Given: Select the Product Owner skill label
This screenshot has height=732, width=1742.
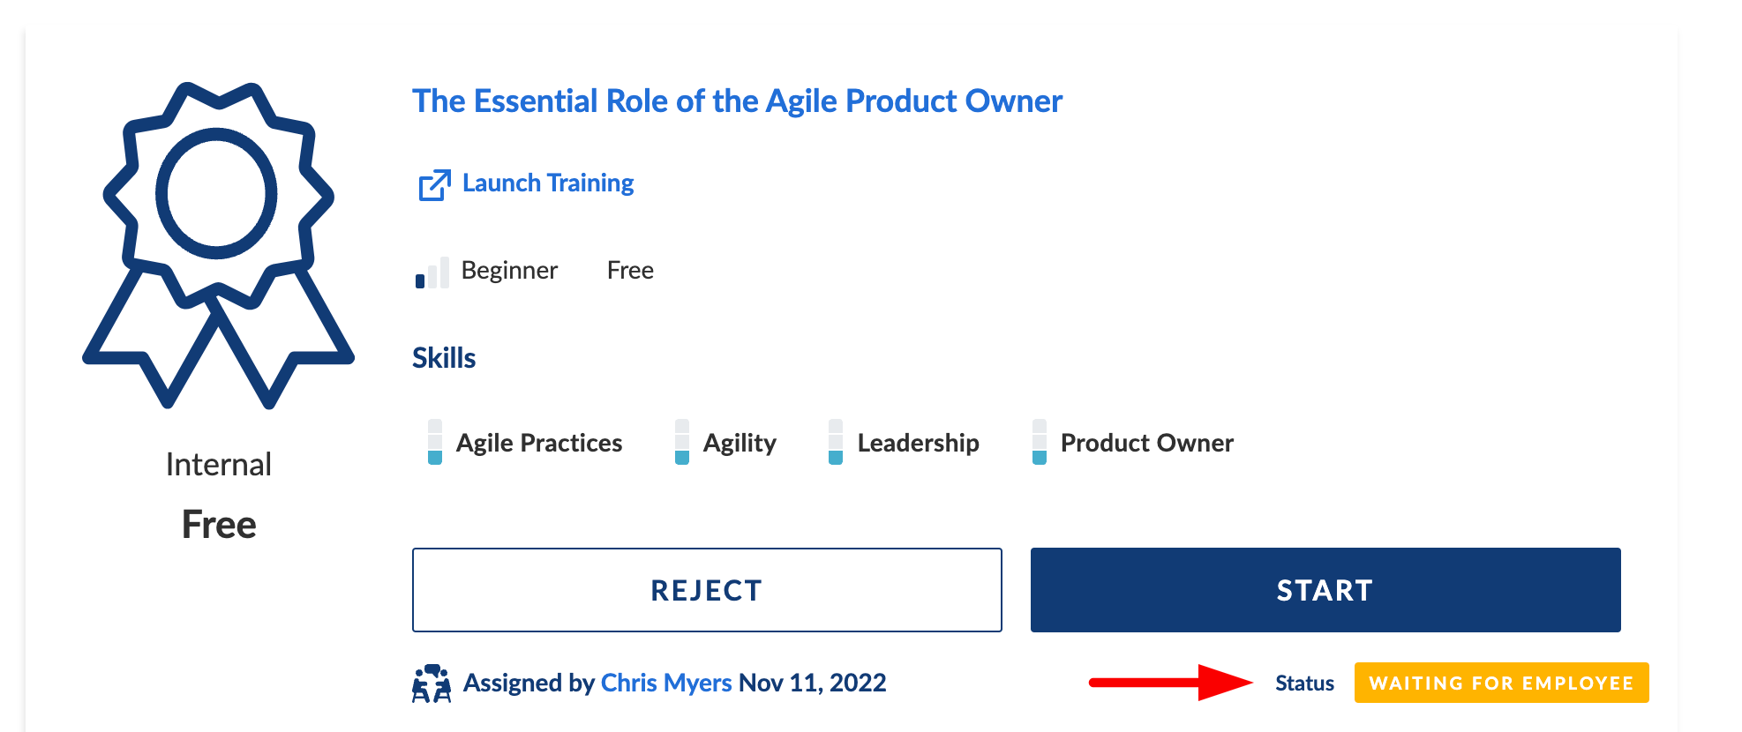Looking at the screenshot, I should point(1146,443).
